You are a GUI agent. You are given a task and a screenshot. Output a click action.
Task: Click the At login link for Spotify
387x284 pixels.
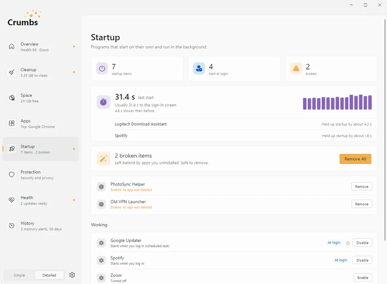click(x=341, y=260)
